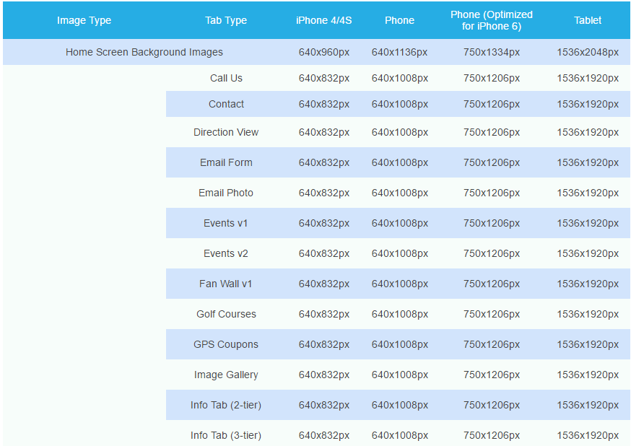Select the Email Photo row label
The height and width of the screenshot is (446, 631).
tap(226, 193)
